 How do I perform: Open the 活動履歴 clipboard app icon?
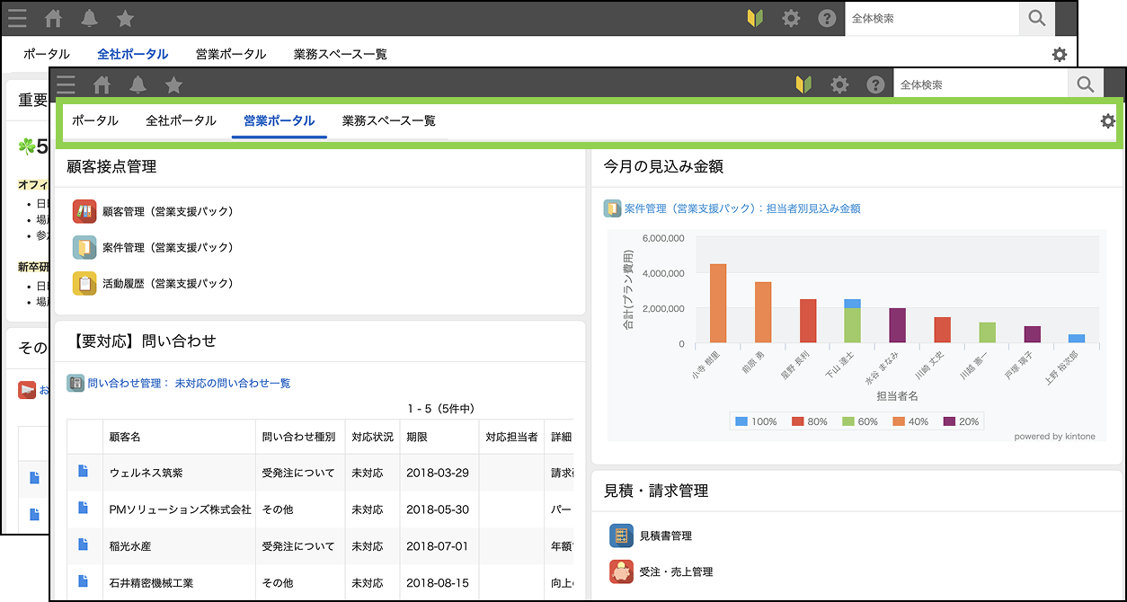pyautogui.click(x=84, y=284)
